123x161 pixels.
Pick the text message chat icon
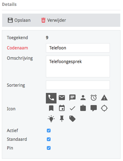tap(72, 98)
